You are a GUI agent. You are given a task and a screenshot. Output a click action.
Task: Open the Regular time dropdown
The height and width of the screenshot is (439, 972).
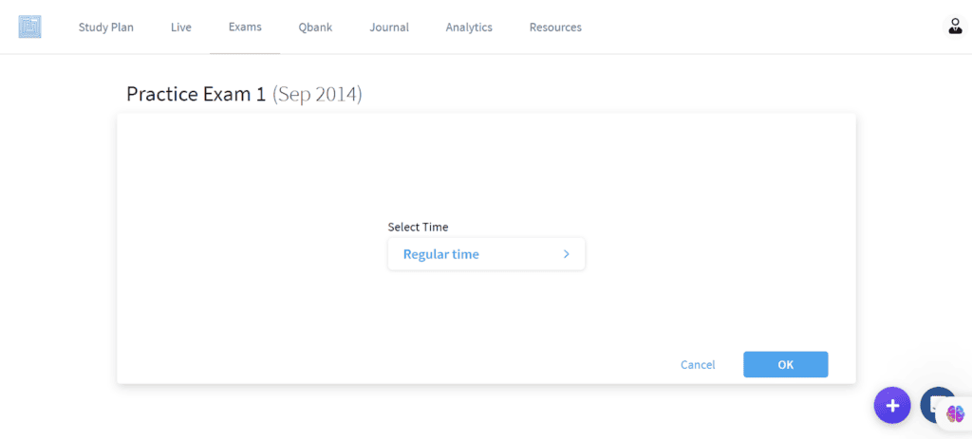pos(486,254)
